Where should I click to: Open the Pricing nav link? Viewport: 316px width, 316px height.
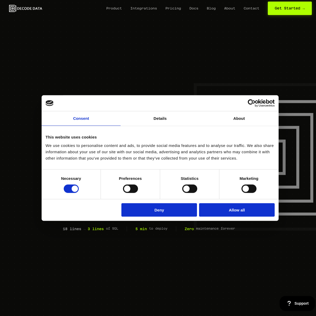173,8
